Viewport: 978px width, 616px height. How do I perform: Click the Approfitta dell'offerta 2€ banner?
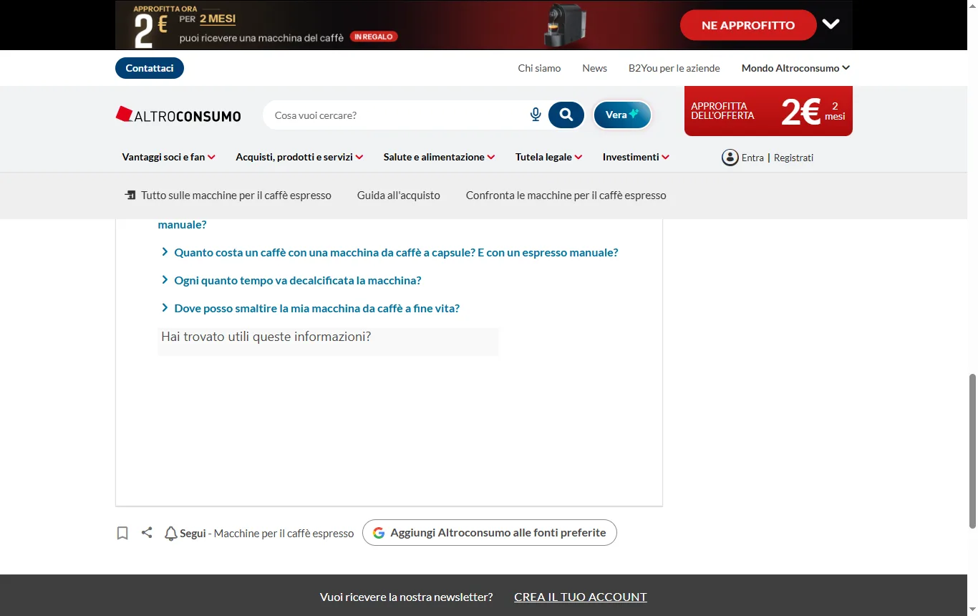click(768, 111)
